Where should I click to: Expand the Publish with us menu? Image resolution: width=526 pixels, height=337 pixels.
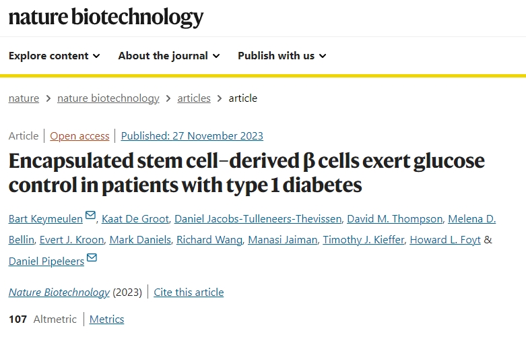click(282, 56)
